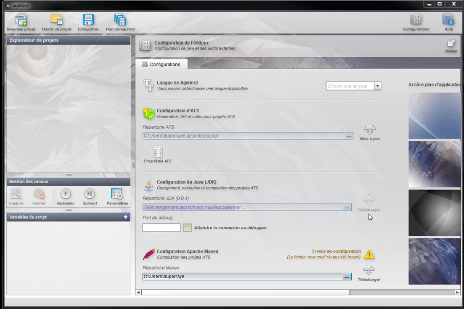
Task: Open a project with Ouvrir un projet
Action: pyautogui.click(x=56, y=20)
